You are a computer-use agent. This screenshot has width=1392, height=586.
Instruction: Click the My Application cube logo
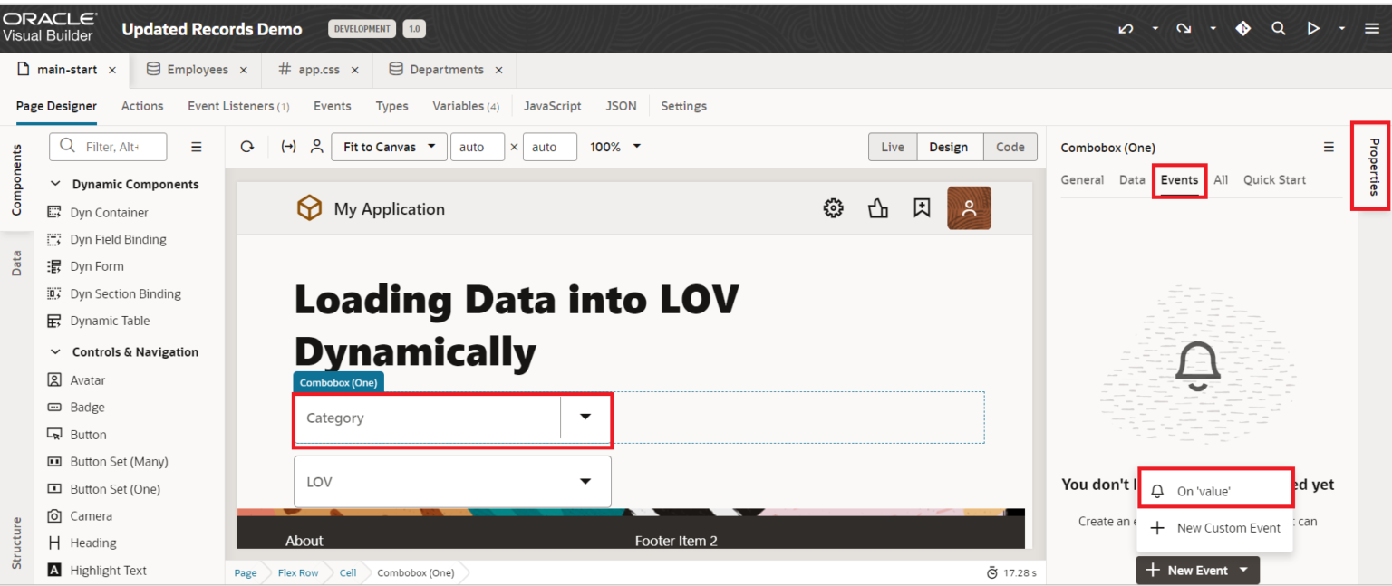point(310,209)
